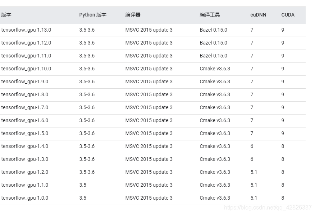Click cuDNN value 7 in tensorflow_gpu-1.8.0 row

252,94
